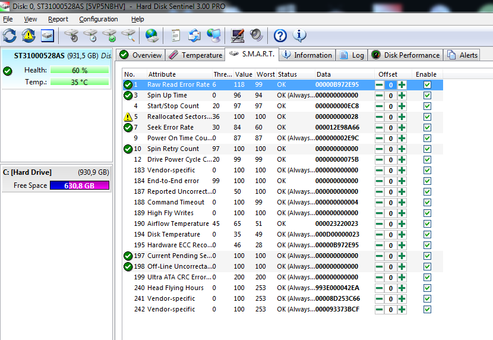Click warning icon on Reallocated Sectors row
The image size is (493, 340).
click(128, 117)
